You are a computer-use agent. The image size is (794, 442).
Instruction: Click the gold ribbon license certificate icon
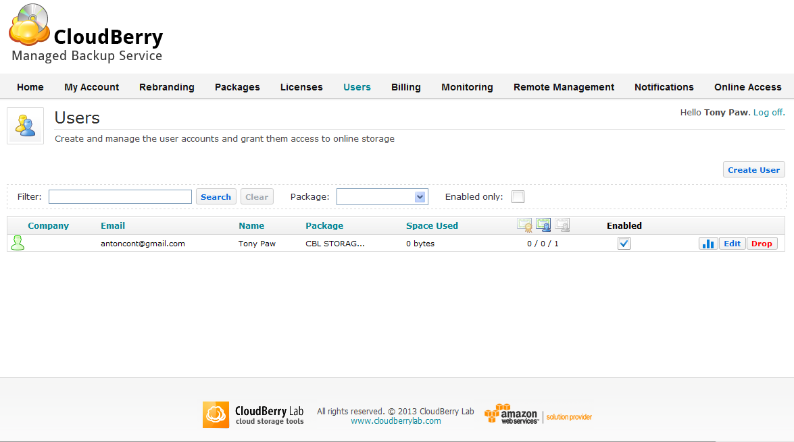pyautogui.click(x=524, y=225)
